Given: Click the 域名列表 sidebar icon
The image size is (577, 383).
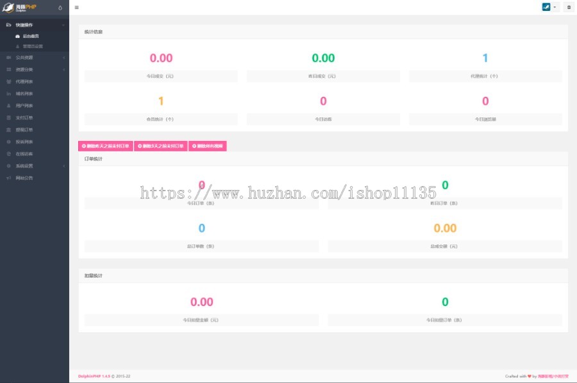Looking at the screenshot, I should (9, 94).
